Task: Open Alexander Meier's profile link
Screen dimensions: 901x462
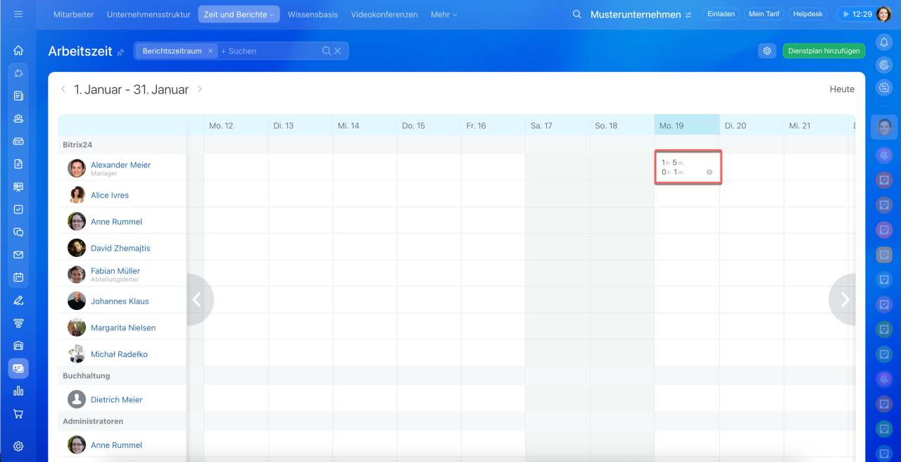Action: [120, 165]
